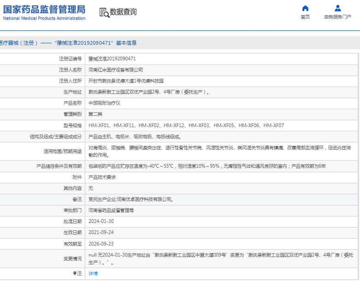Click 其他内容 value 无

tap(91, 188)
